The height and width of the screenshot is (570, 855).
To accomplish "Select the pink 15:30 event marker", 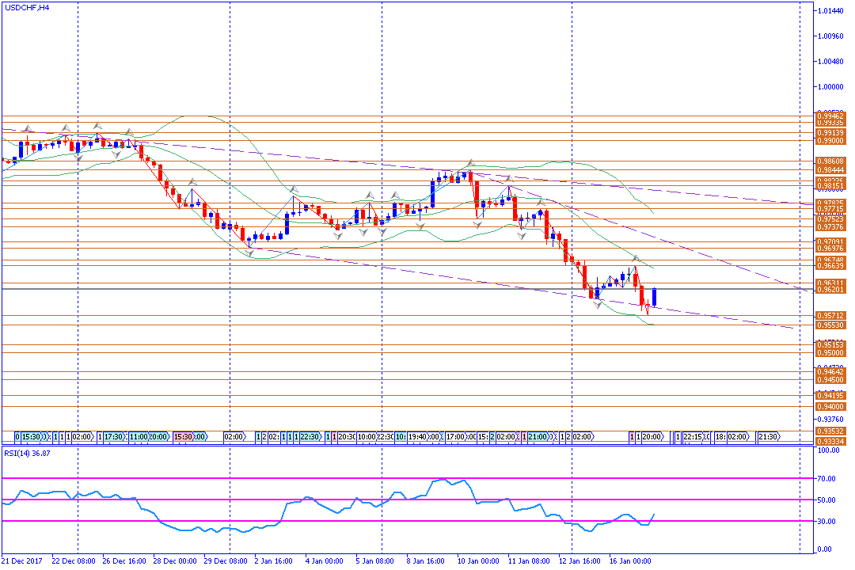I will coord(183,437).
